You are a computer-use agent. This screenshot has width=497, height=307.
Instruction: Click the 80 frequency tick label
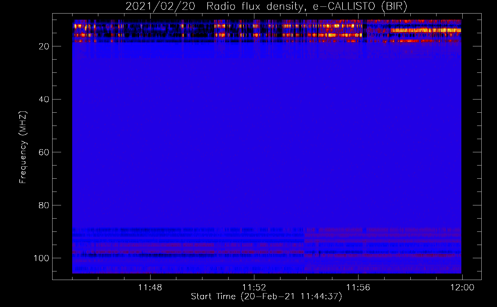(44, 205)
